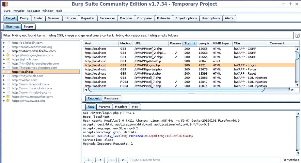
Task: Click the request pane scrollbar down arrow
Action: (298, 153)
